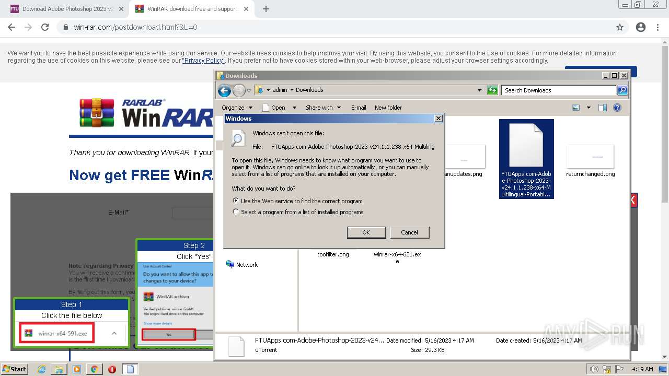The image size is (669, 376).
Task: Click Network in the navigation pane
Action: 242,265
